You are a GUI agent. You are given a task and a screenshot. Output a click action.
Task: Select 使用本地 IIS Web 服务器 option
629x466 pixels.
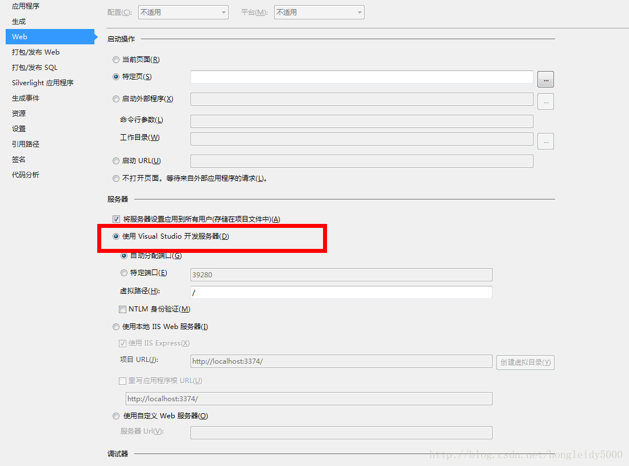116,327
